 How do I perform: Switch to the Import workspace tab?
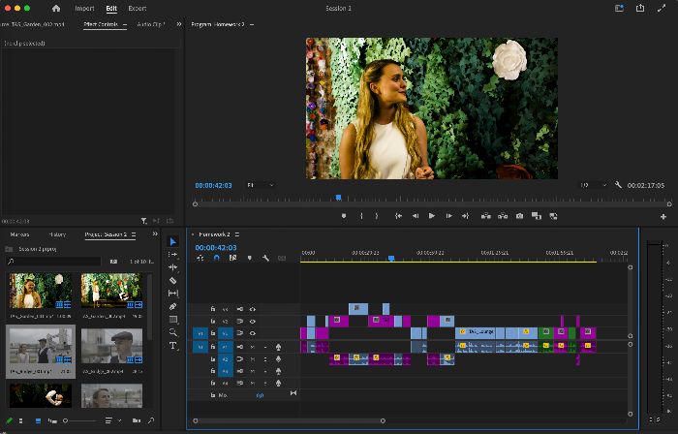point(84,8)
